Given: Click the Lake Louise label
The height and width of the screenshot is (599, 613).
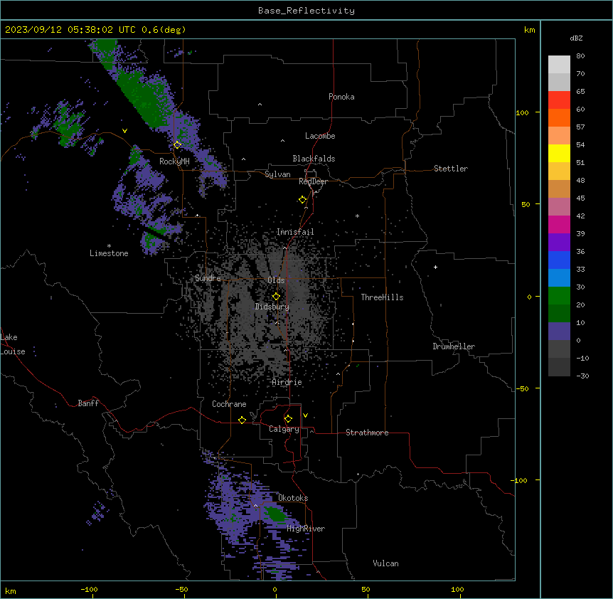Looking at the screenshot, I should coord(13,344).
